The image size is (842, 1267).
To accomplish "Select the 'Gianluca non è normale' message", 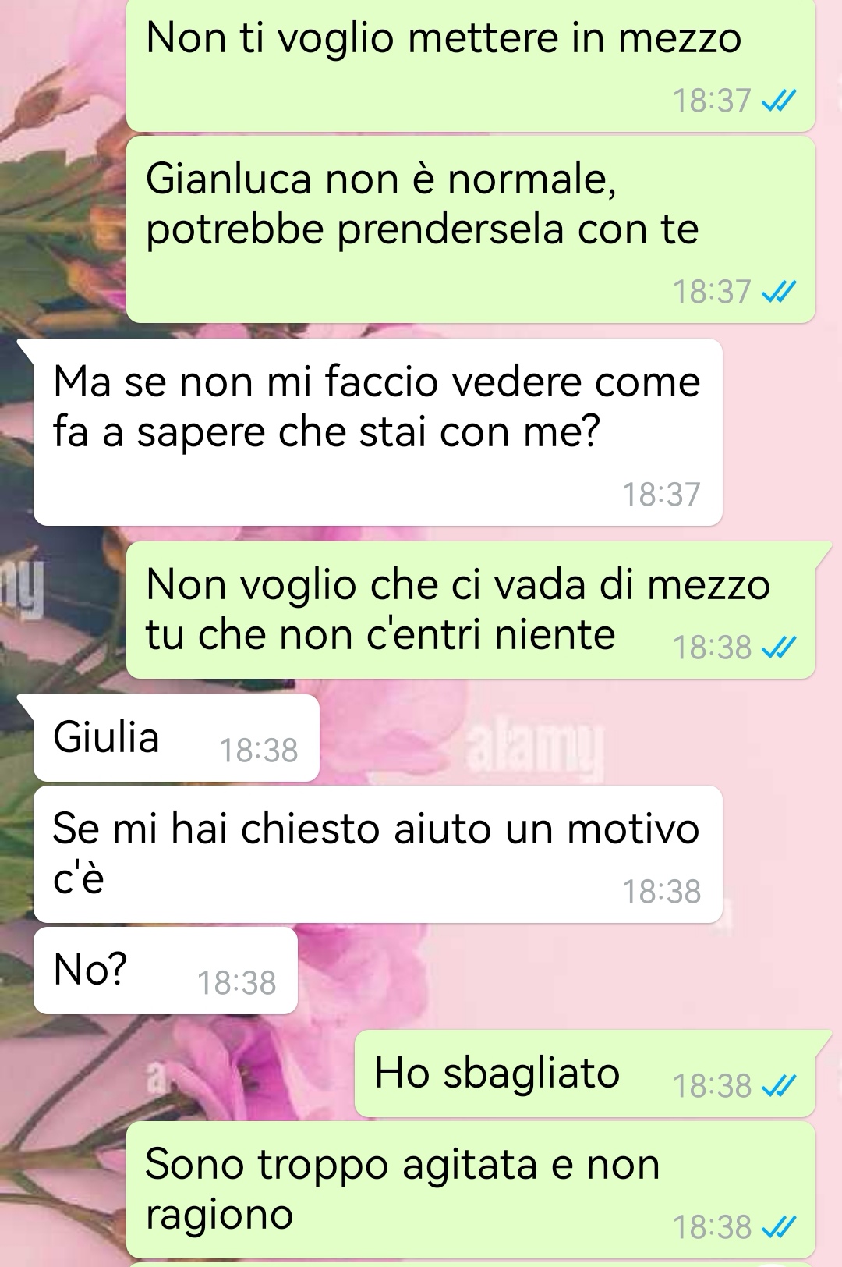I will [471, 229].
